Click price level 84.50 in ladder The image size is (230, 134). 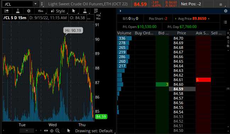click(179, 130)
